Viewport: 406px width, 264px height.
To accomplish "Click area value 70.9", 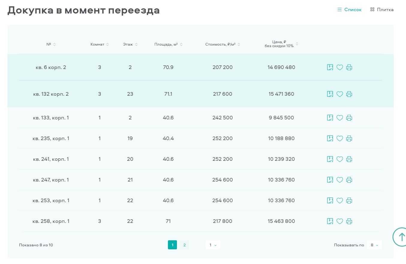I will click(x=168, y=67).
